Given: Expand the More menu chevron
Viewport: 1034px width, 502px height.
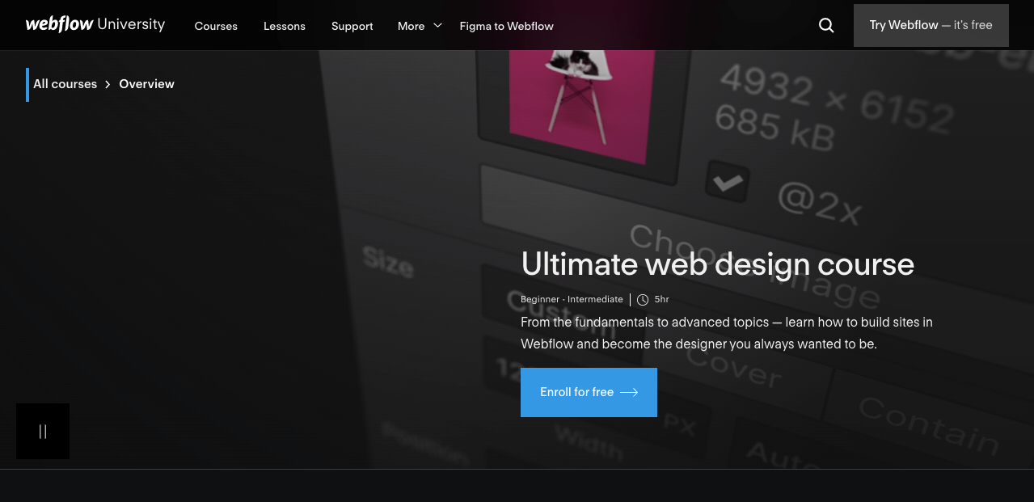Looking at the screenshot, I should click(x=437, y=25).
